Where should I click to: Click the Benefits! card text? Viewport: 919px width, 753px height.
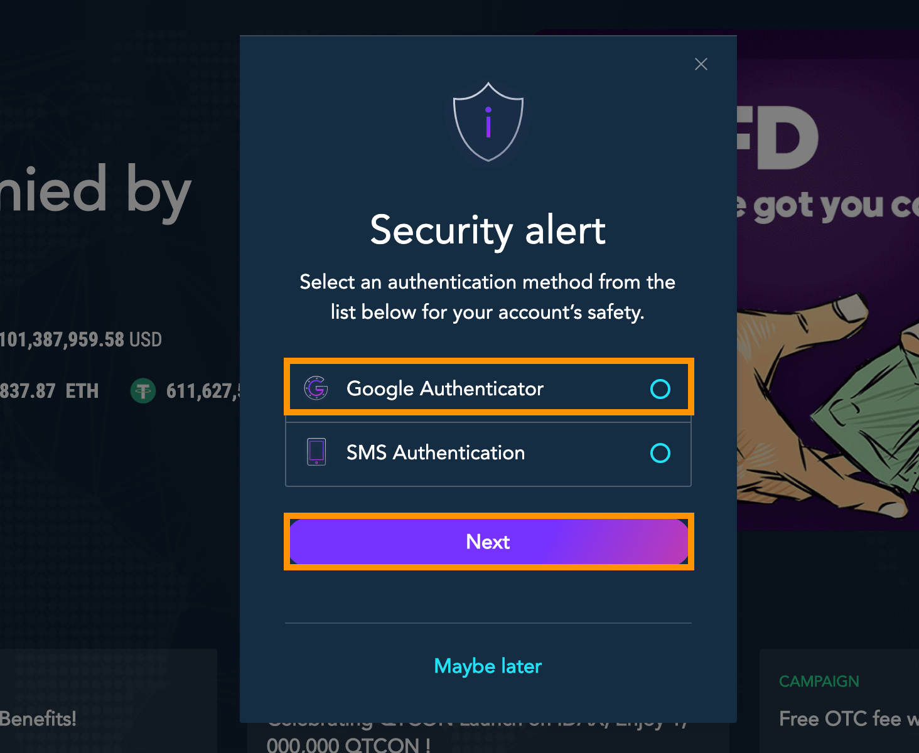pos(38,719)
